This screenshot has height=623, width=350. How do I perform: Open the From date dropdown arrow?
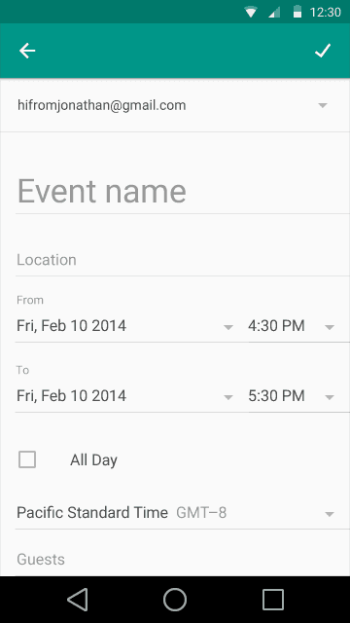tap(228, 327)
